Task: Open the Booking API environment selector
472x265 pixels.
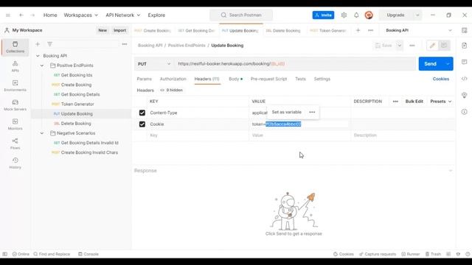Action: (x=419, y=30)
